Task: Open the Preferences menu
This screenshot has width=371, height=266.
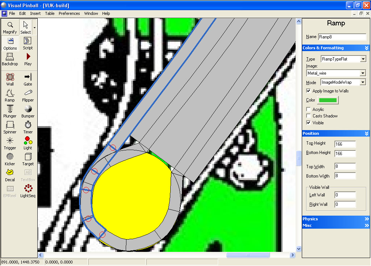Action: click(69, 13)
